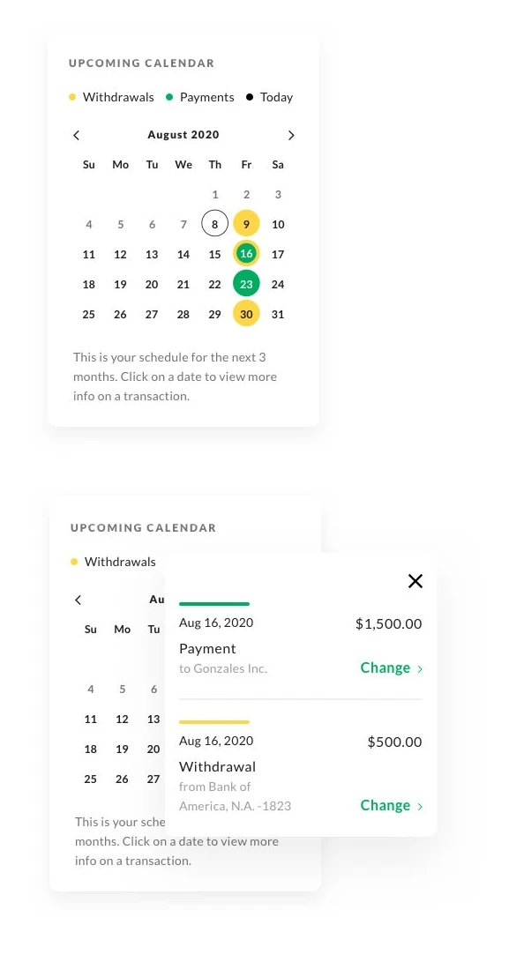The width and height of the screenshot is (509, 962).
Task: Expand the payment Change option for Gonzales Inc.
Action: pyautogui.click(x=385, y=667)
